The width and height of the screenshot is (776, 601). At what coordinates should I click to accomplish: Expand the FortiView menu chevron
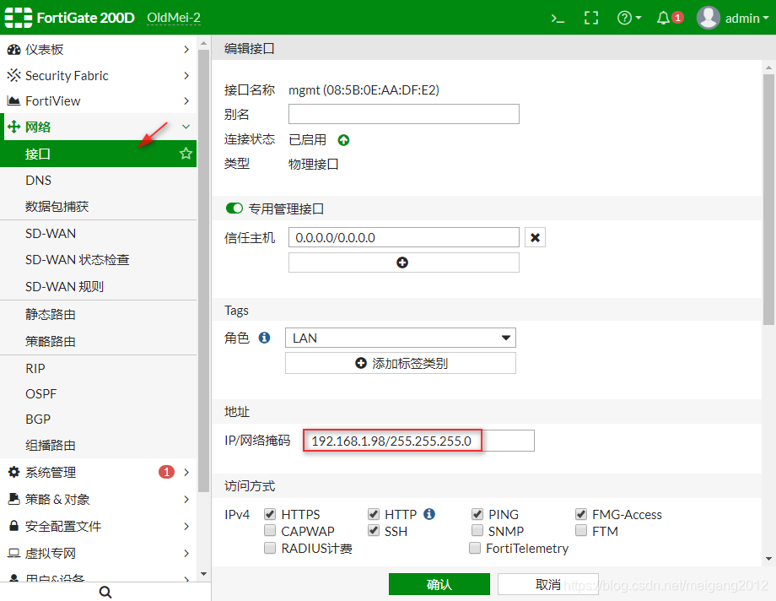click(186, 100)
